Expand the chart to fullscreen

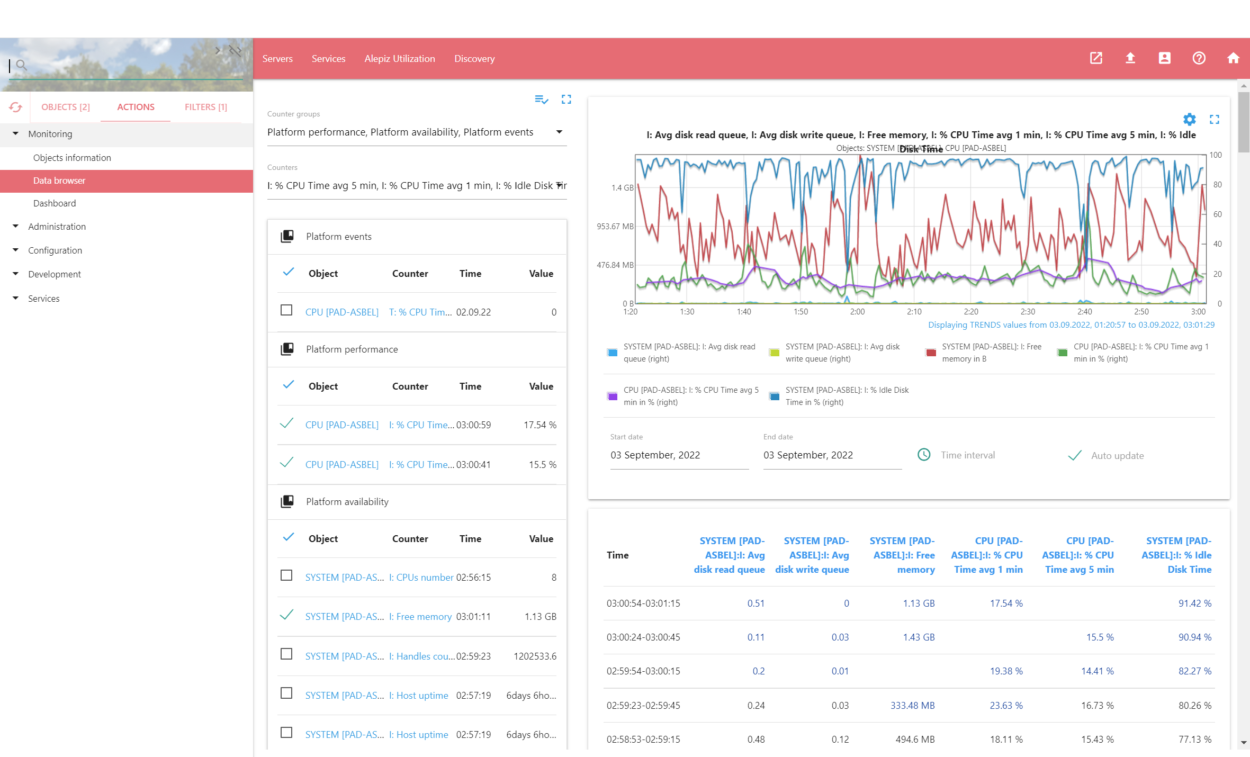point(1215,119)
